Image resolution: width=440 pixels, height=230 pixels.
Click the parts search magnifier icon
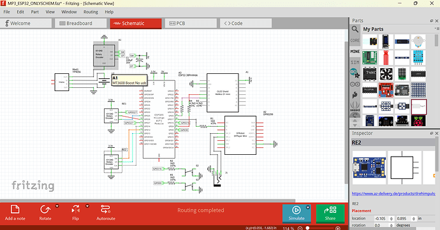pos(355,29)
